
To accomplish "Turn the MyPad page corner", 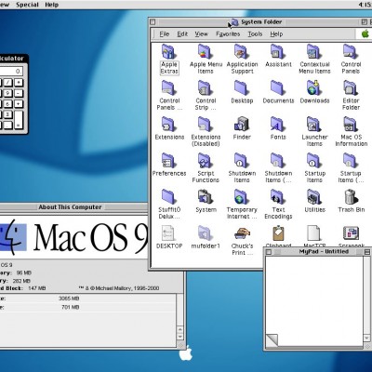I will 272,339.
